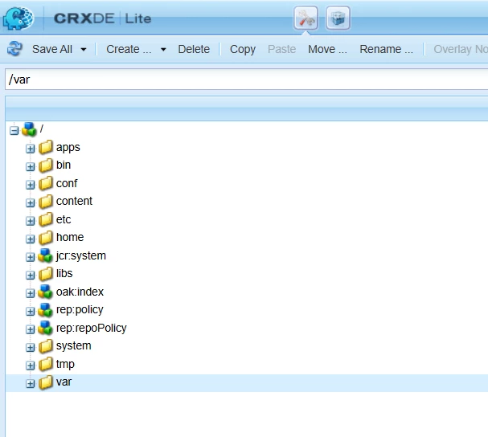Expand the tmp node
The image size is (488, 437).
tap(31, 366)
